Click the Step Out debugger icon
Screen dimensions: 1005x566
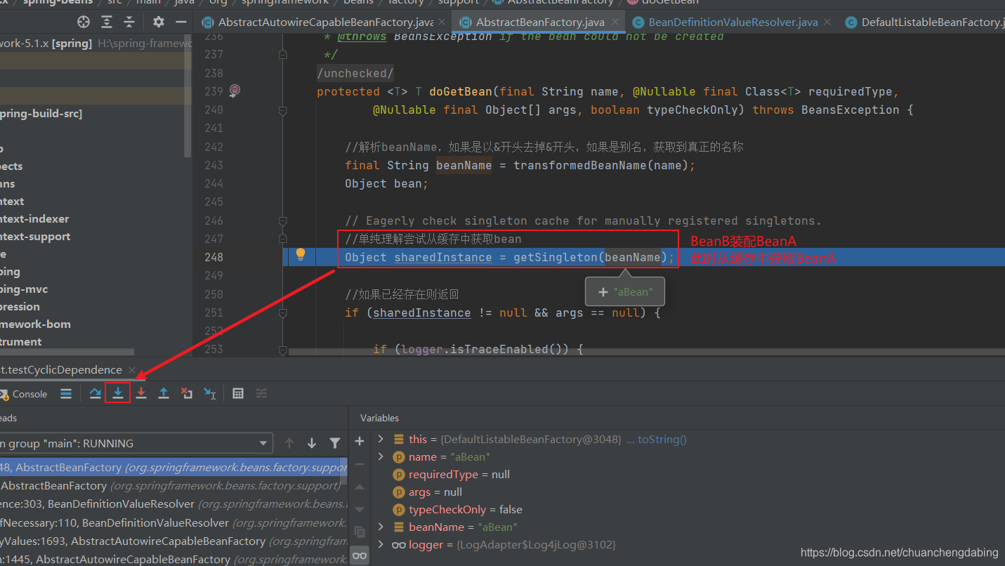164,393
